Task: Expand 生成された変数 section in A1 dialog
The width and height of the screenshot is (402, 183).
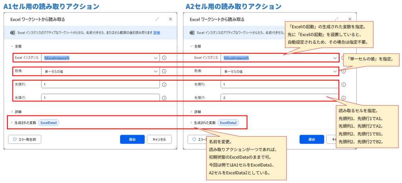Action: click(x=11, y=123)
